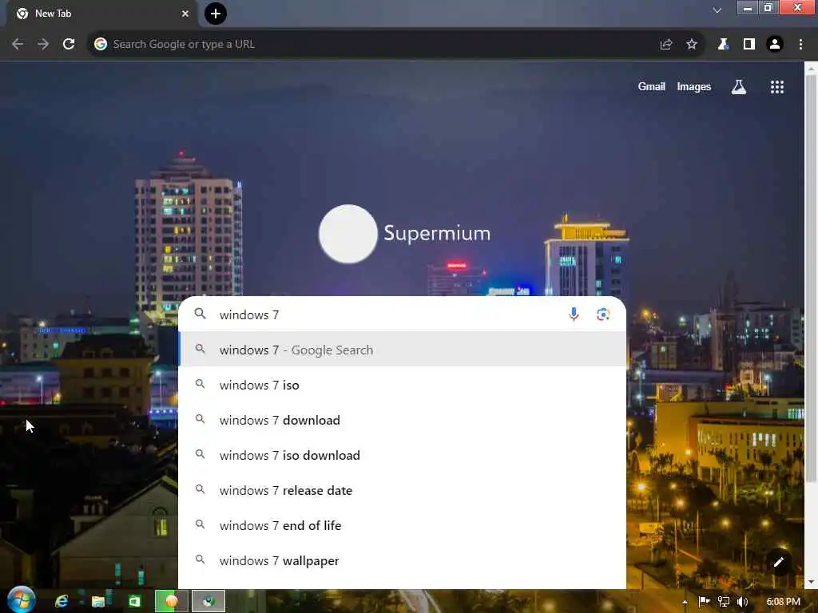
Task: Click the browser forward arrow
Action: [x=43, y=45]
